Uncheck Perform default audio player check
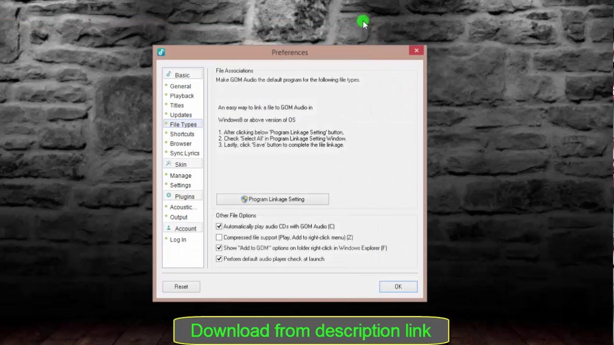Image resolution: width=614 pixels, height=345 pixels. coord(219,259)
